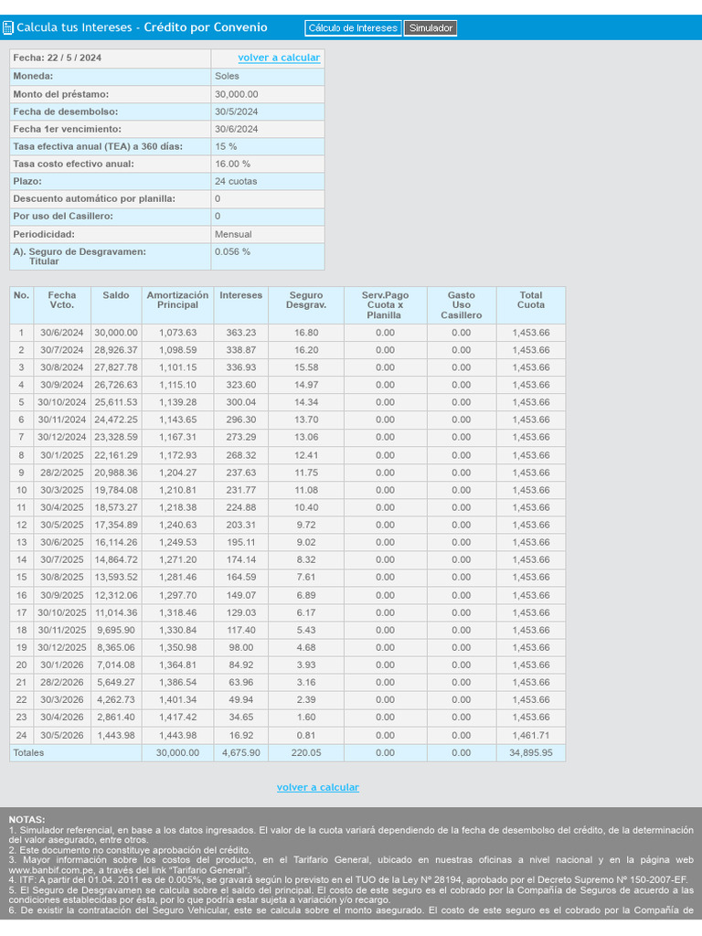Select the total interest amount 4,675.90

point(241,752)
